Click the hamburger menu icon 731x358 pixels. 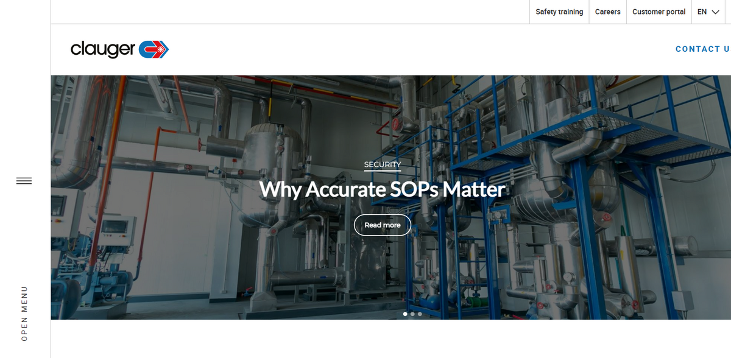(x=24, y=181)
